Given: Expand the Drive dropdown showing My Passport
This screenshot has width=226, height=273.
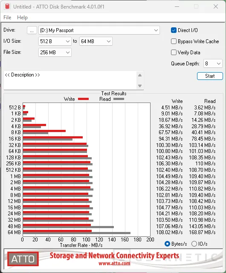Looking at the screenshot, I should click(99, 30).
